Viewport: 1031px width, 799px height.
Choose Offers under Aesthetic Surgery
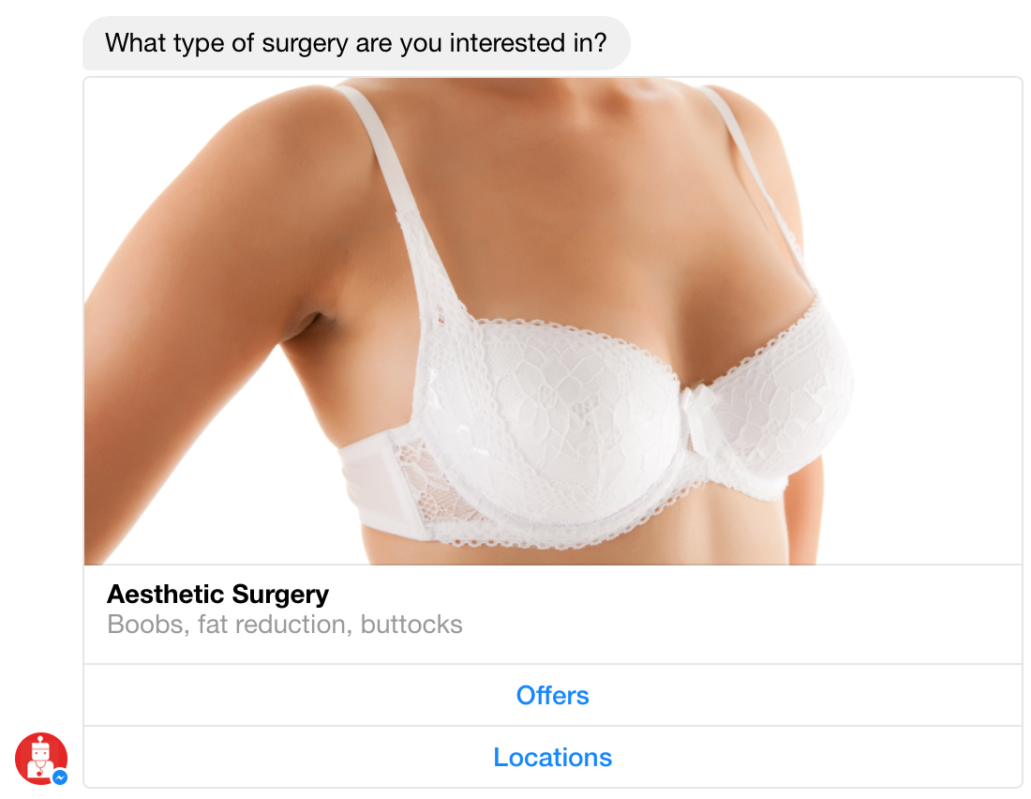pyautogui.click(x=552, y=695)
